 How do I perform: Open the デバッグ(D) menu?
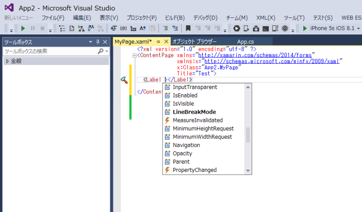(x=205, y=18)
